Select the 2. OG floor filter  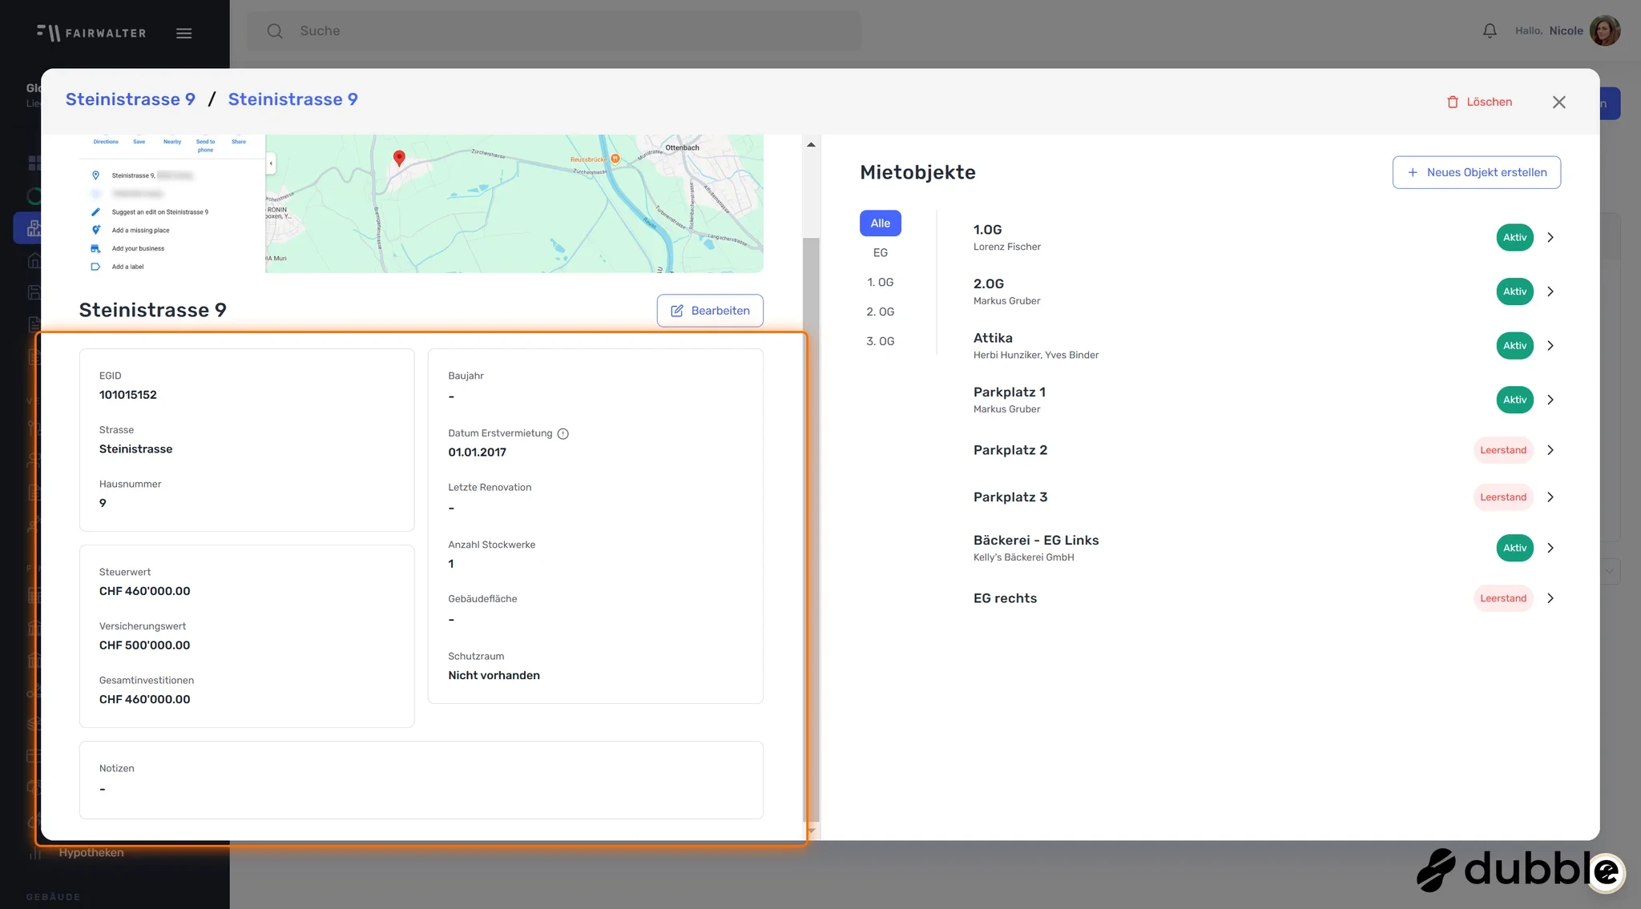tap(880, 312)
